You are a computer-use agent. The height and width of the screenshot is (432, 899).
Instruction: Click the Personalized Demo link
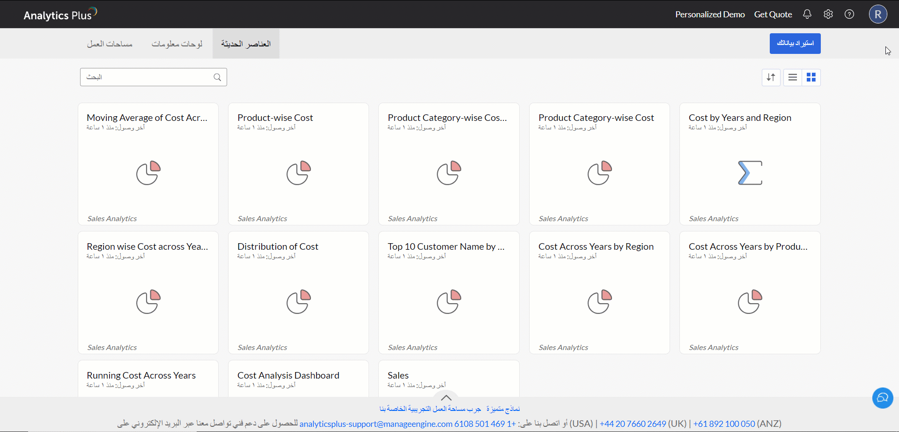click(x=710, y=15)
